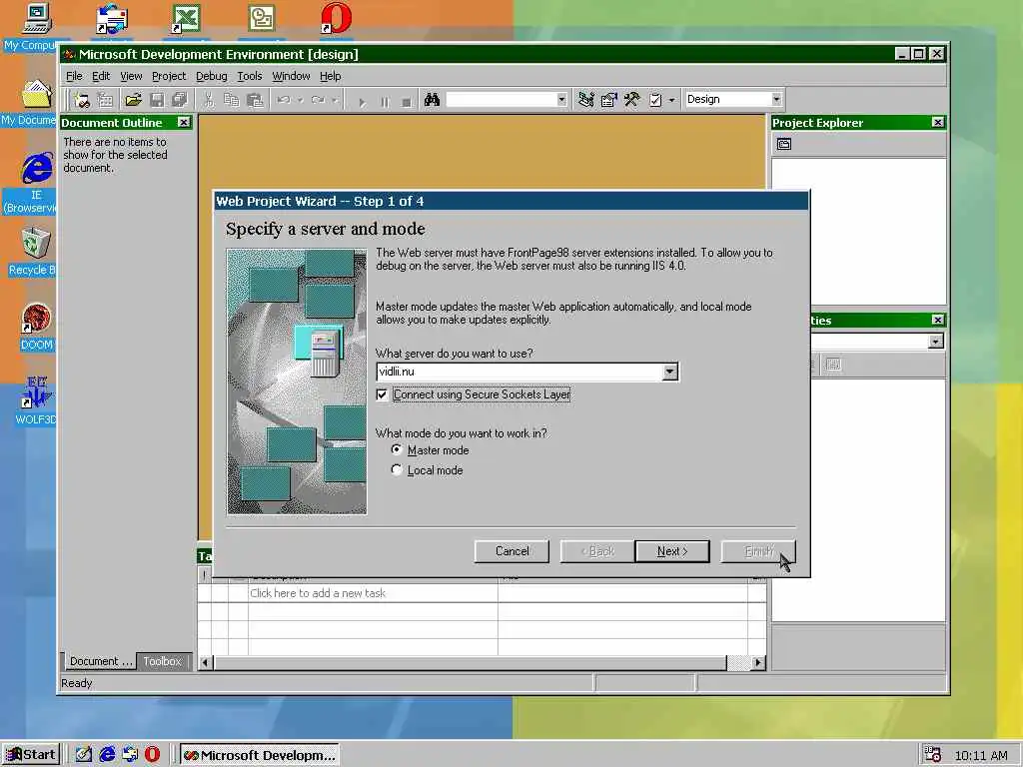Click the Task List toolbar icon
The image size is (1023, 767).
click(x=655, y=100)
